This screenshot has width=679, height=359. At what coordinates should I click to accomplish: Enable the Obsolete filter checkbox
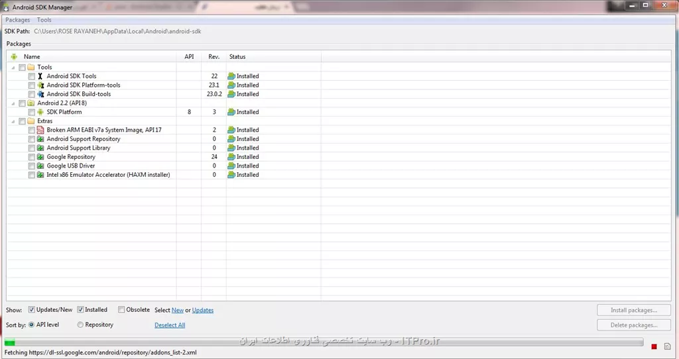click(x=121, y=310)
